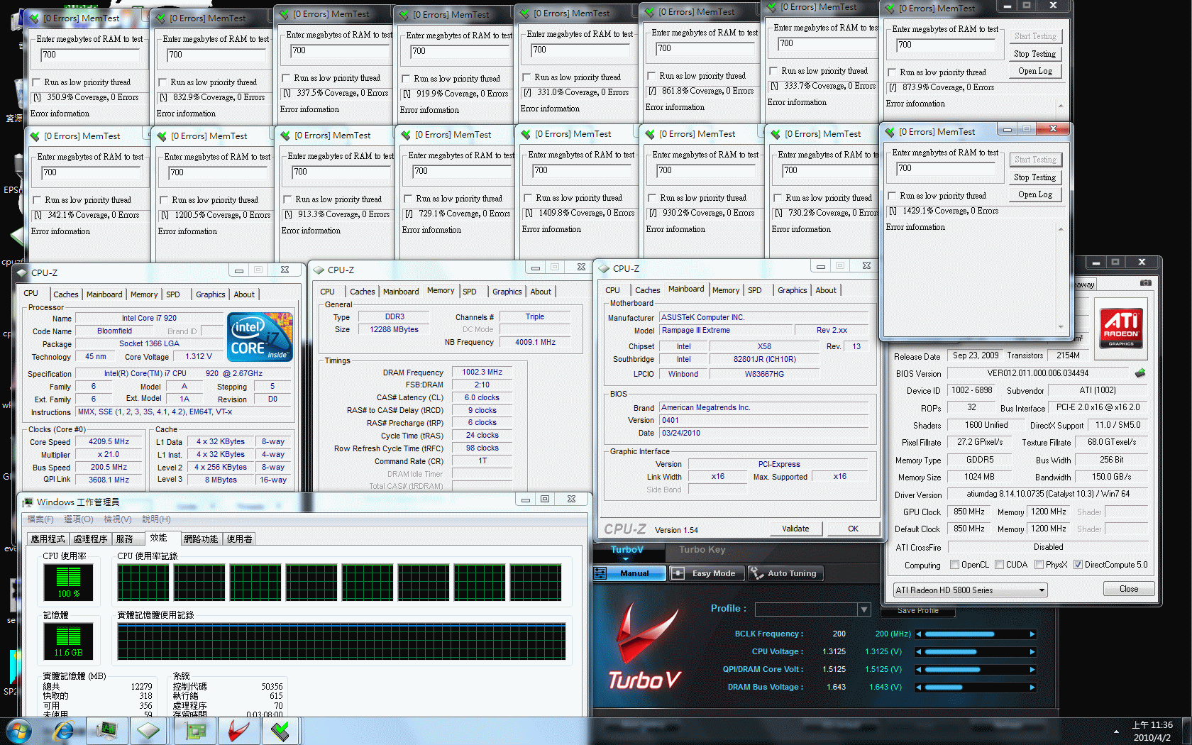Viewport: 1192px width, 745px height.
Task: Click the GPU-Z screenshot camera icon
Action: [1146, 283]
